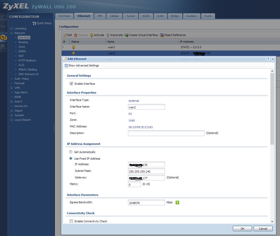Click wan1 status lightbulb icon
The height and width of the screenshot is (236, 280).
73,47
